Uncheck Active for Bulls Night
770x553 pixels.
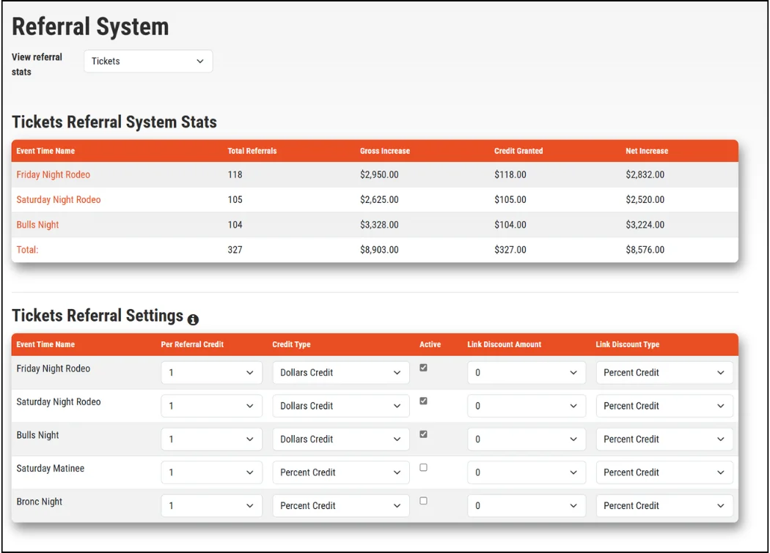pyautogui.click(x=423, y=434)
